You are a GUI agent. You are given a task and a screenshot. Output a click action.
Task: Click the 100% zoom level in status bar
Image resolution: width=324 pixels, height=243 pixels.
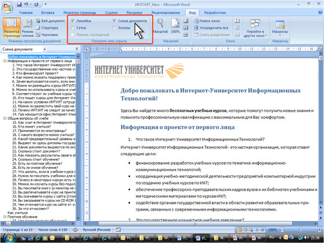pyautogui.click(x=273, y=230)
